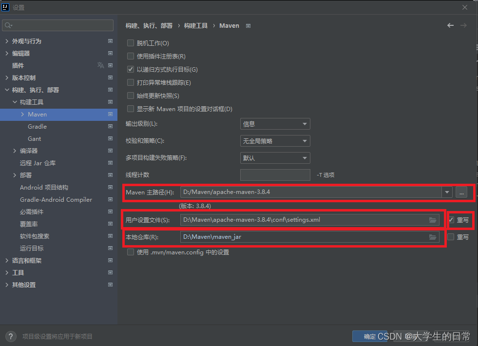The height and width of the screenshot is (346, 478).
Task: Click the 用户设置文件 path field
Action: point(310,220)
